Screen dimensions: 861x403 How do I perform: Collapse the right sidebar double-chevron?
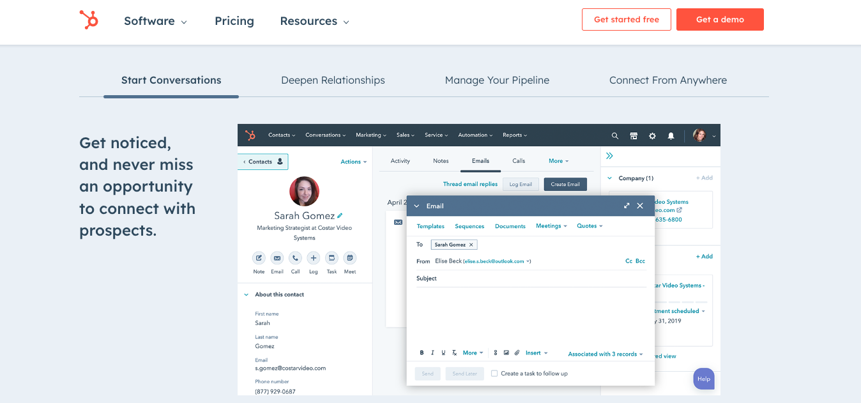[x=609, y=156]
